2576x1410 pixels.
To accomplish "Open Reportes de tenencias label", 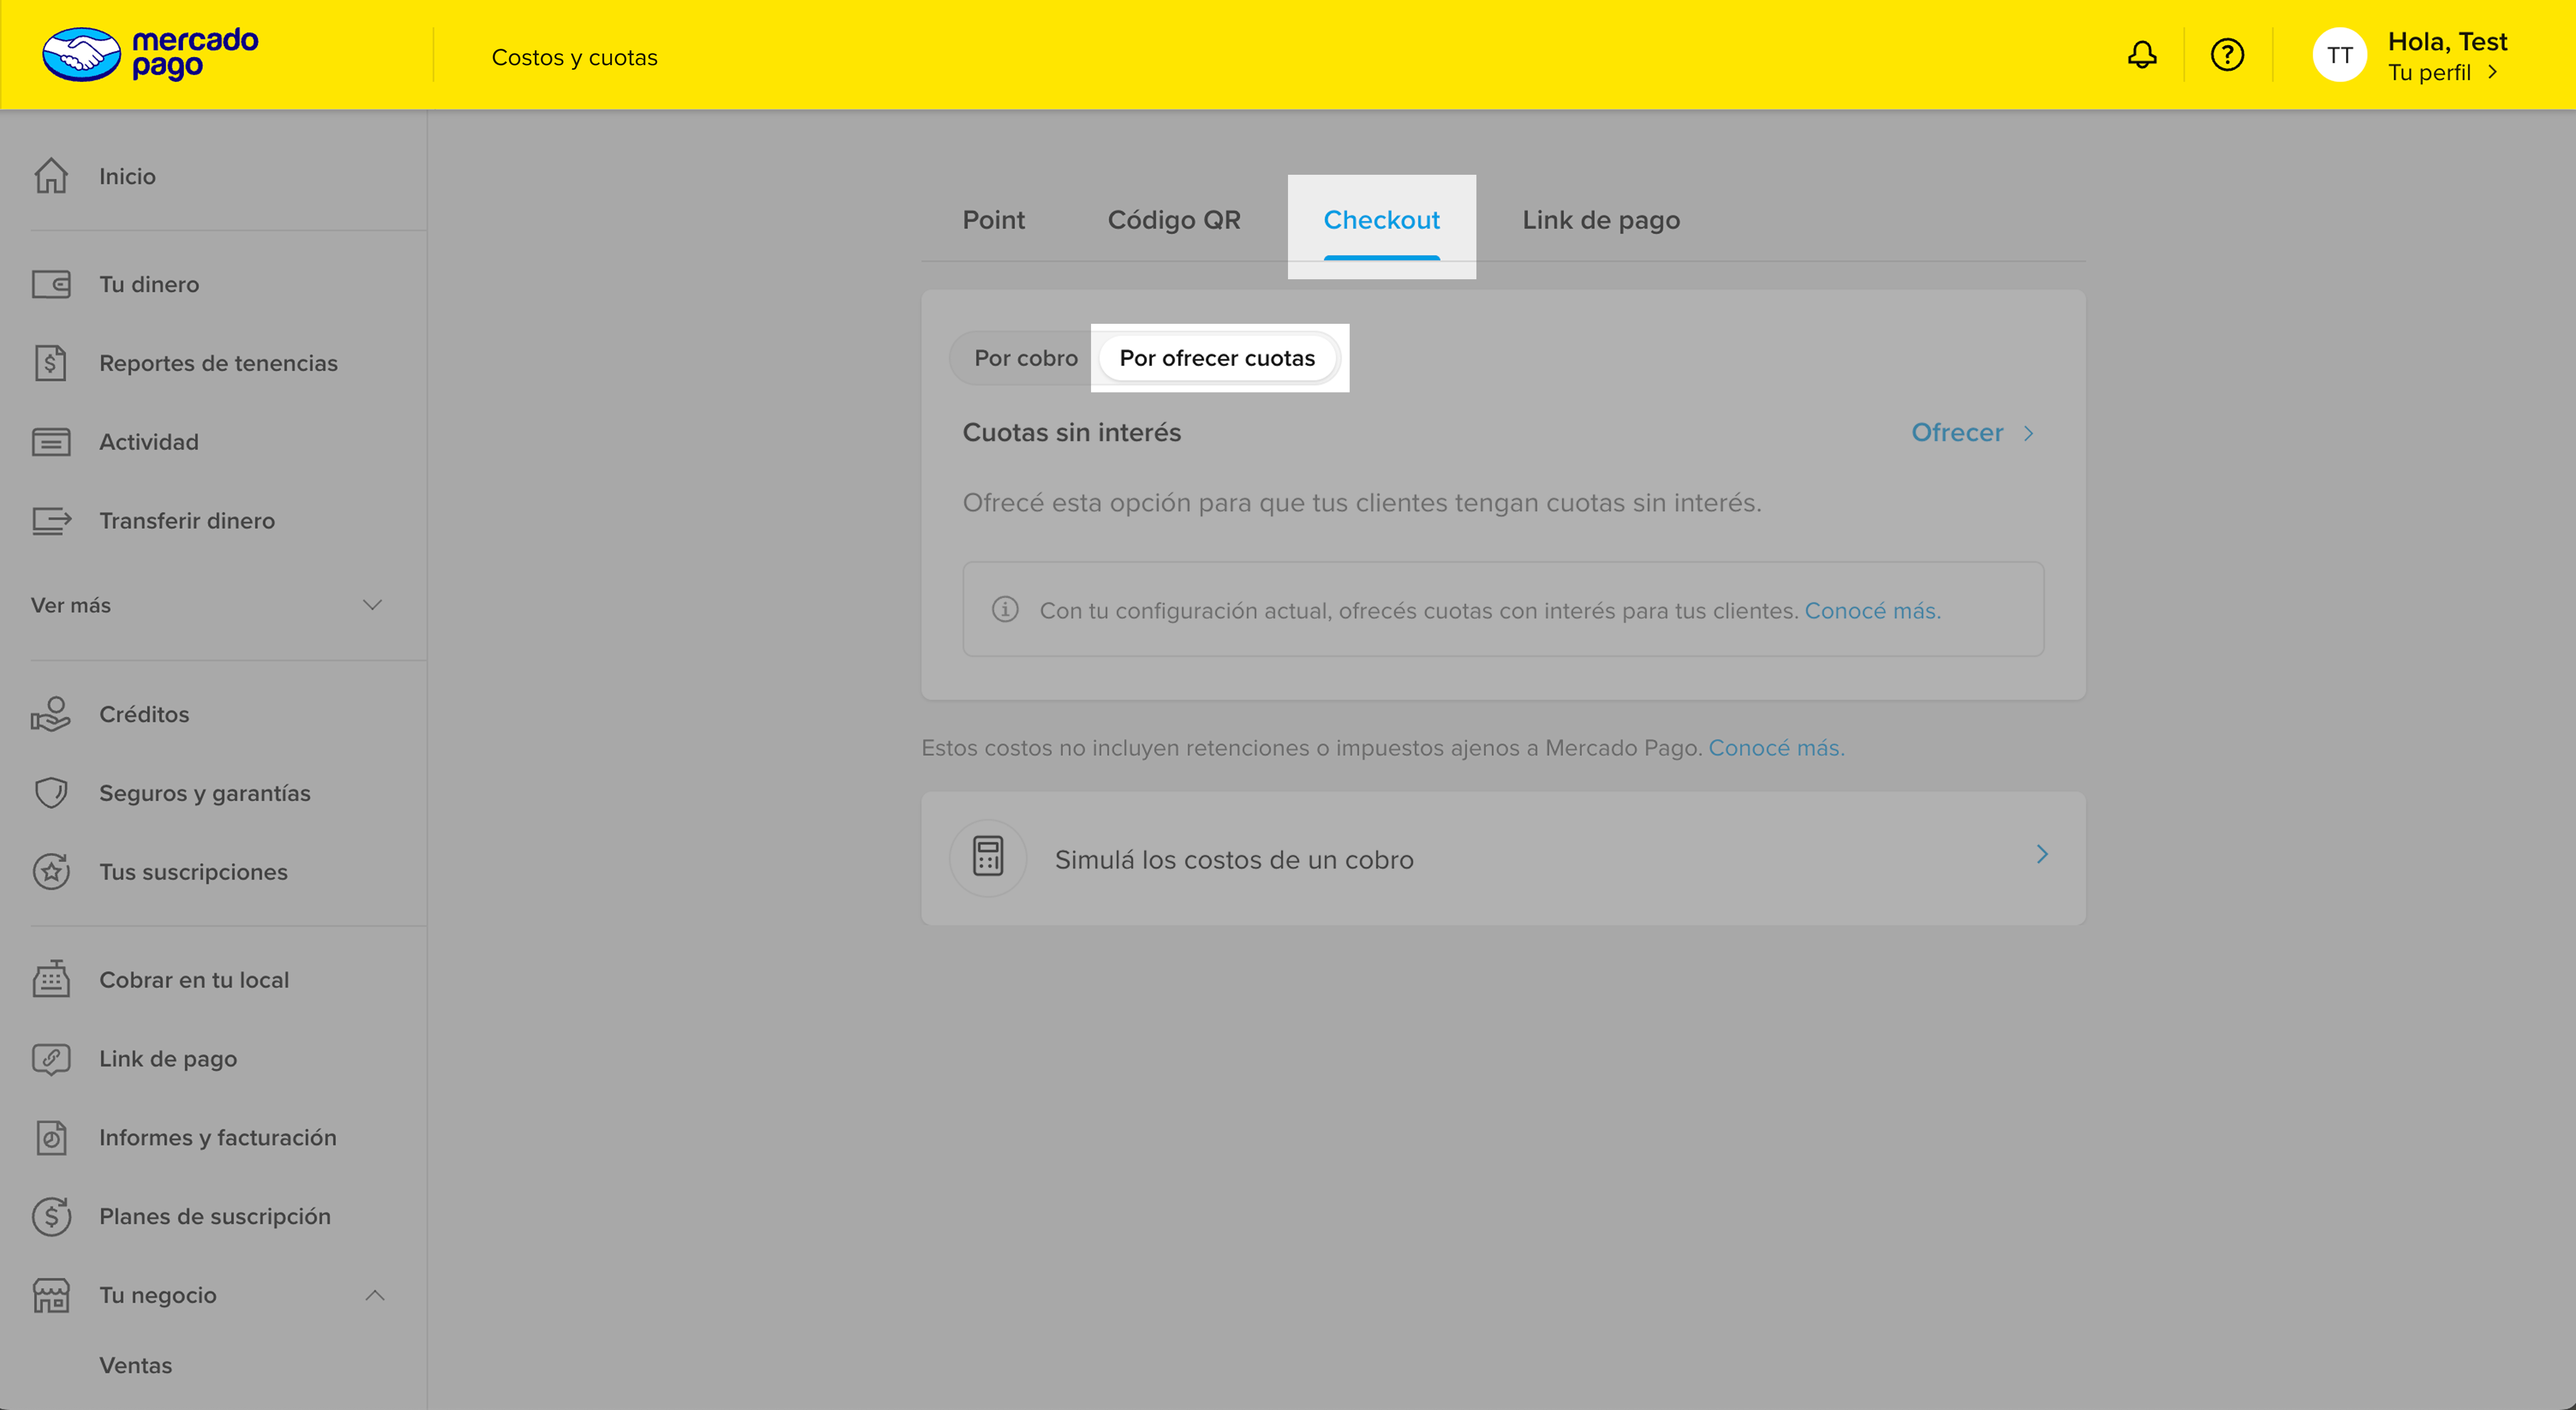I will [218, 363].
